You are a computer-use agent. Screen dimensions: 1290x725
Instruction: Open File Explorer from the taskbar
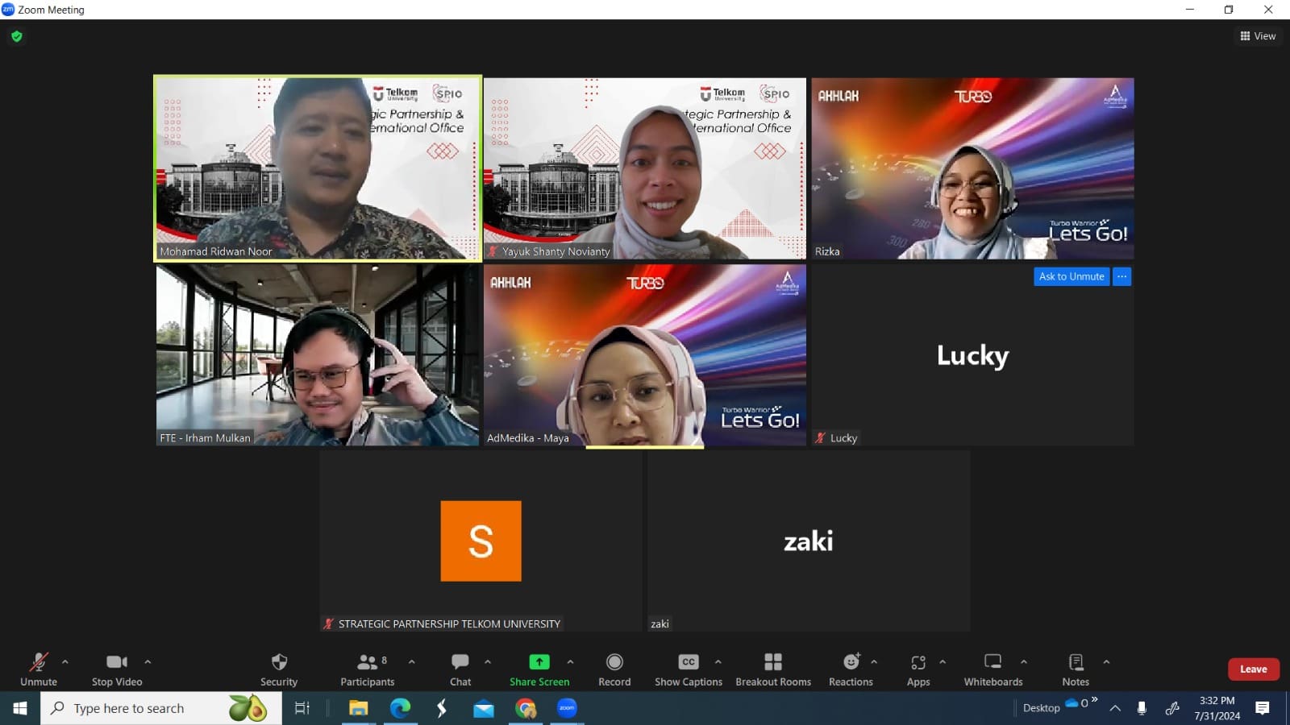point(358,708)
